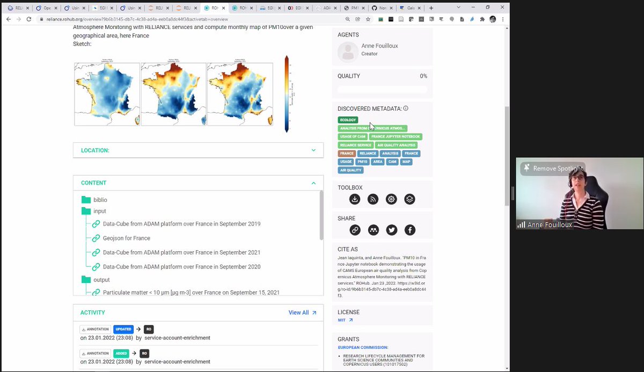Image resolution: width=644 pixels, height=372 pixels.
Task: Open a new browser tab with plus
Action: click(431, 8)
